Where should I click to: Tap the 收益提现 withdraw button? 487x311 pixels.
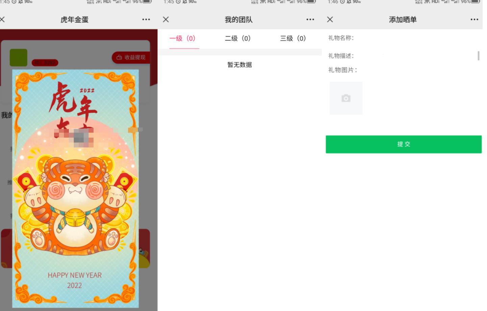click(131, 57)
